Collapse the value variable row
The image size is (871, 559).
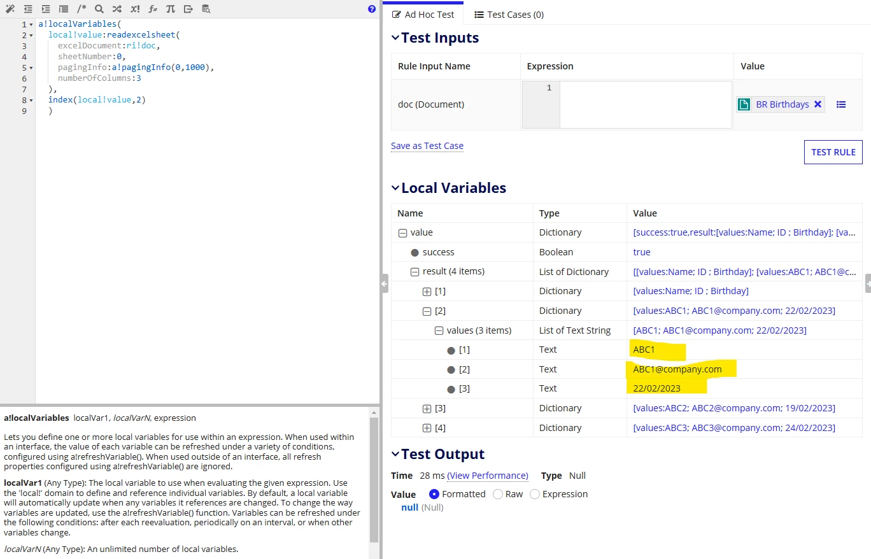pyautogui.click(x=402, y=233)
